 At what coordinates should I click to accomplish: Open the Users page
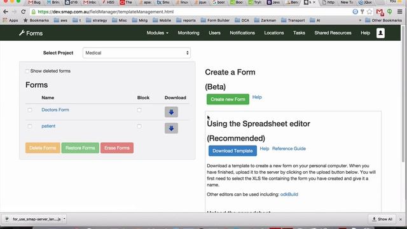(x=214, y=33)
